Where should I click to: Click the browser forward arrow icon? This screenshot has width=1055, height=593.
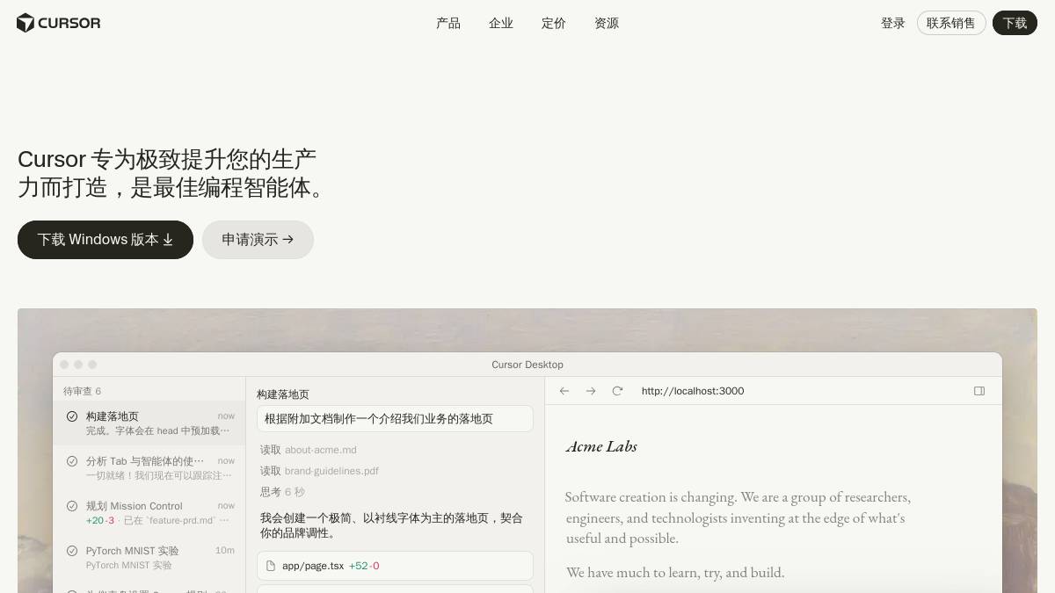click(x=591, y=391)
